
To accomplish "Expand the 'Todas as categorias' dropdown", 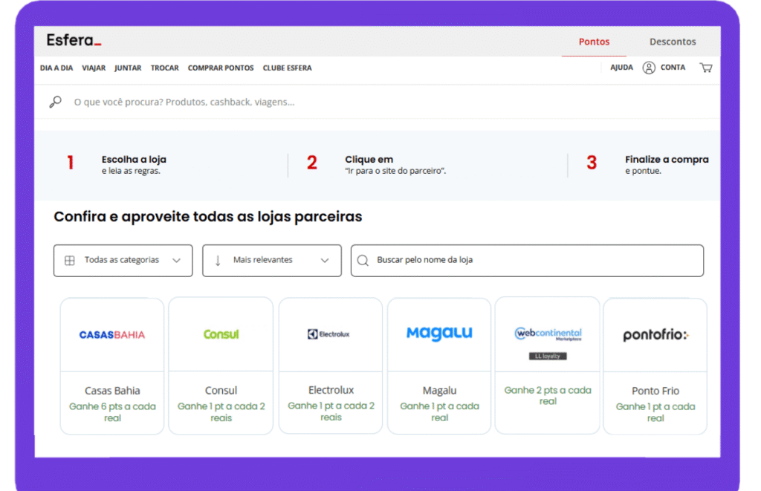I will [123, 260].
